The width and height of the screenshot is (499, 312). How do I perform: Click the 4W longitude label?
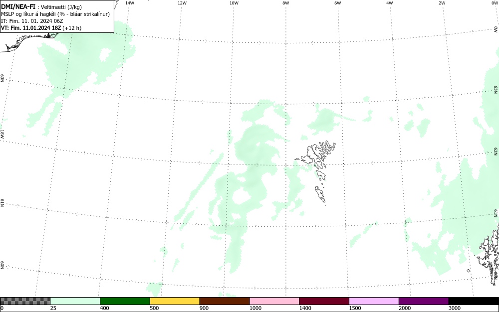tap(390, 3)
